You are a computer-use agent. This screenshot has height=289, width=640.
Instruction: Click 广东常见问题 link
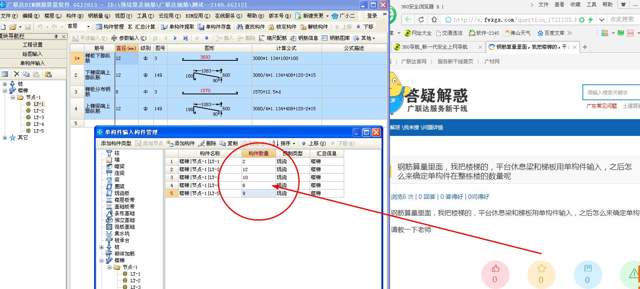tap(602, 106)
